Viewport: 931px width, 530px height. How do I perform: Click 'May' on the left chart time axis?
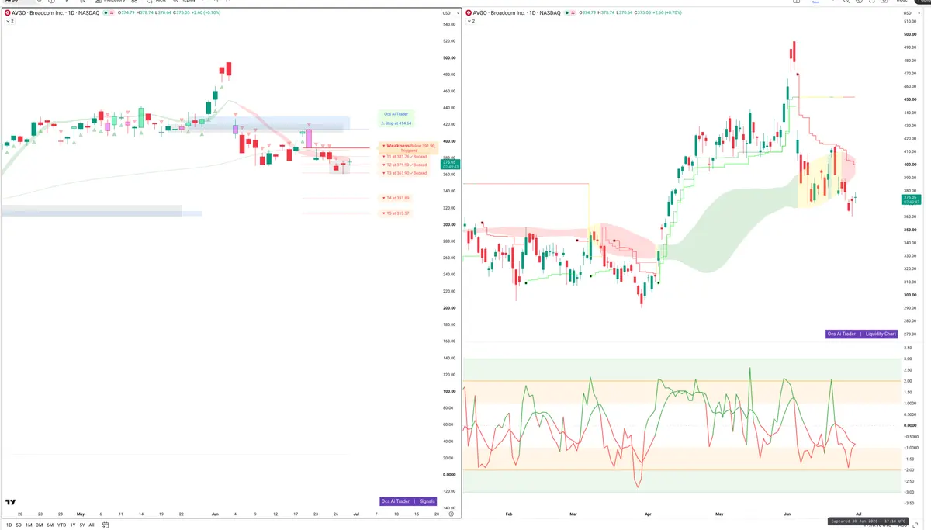[x=80, y=514]
